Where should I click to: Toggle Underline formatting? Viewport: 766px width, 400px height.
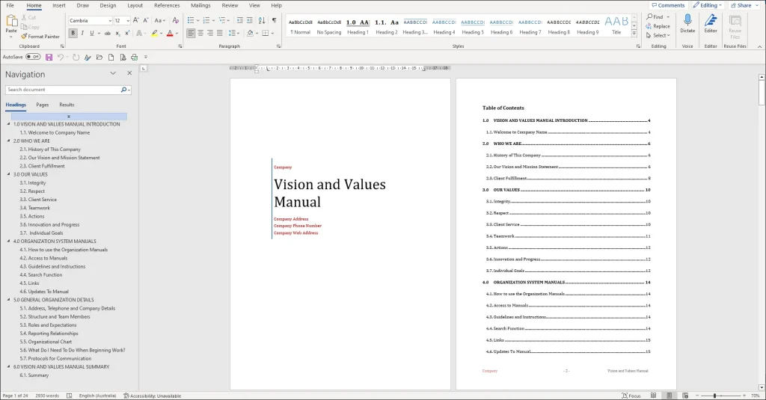pos(91,33)
